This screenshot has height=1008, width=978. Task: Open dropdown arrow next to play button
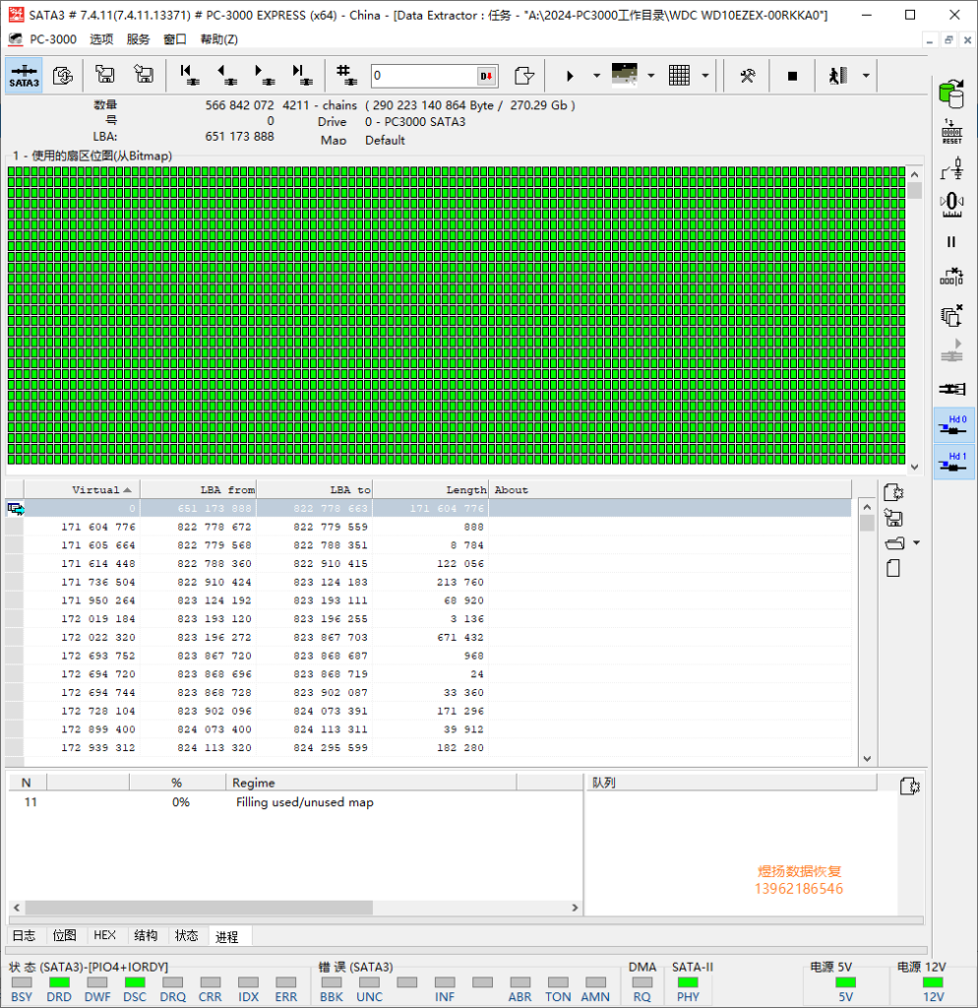click(x=596, y=76)
